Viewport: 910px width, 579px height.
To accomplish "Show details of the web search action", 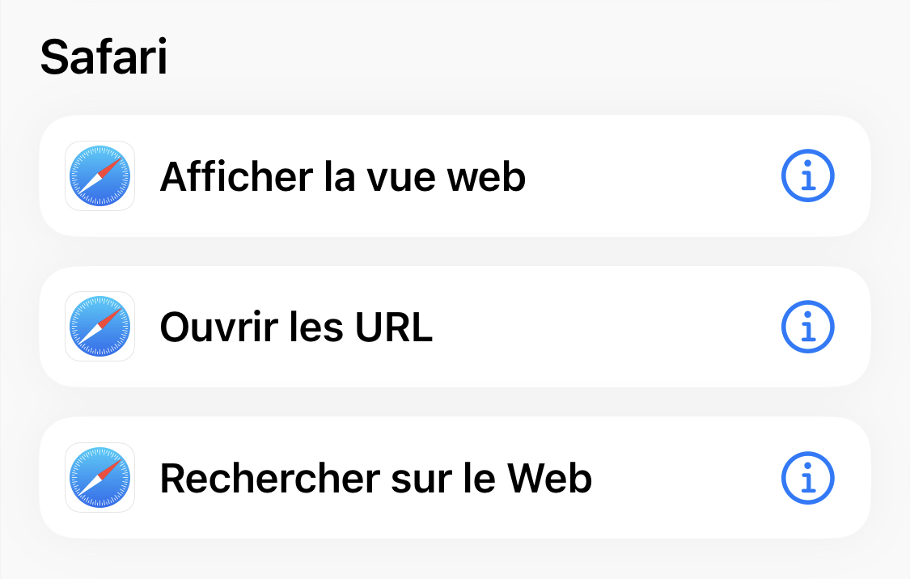I will pyautogui.click(x=807, y=478).
